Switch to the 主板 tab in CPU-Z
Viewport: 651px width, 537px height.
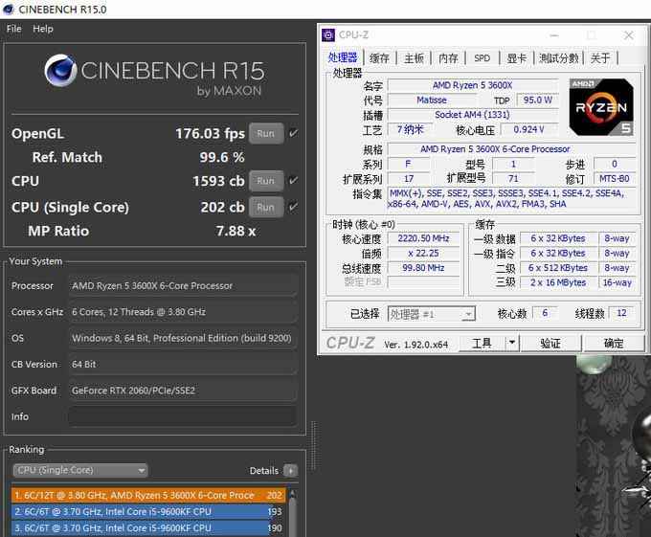point(414,58)
